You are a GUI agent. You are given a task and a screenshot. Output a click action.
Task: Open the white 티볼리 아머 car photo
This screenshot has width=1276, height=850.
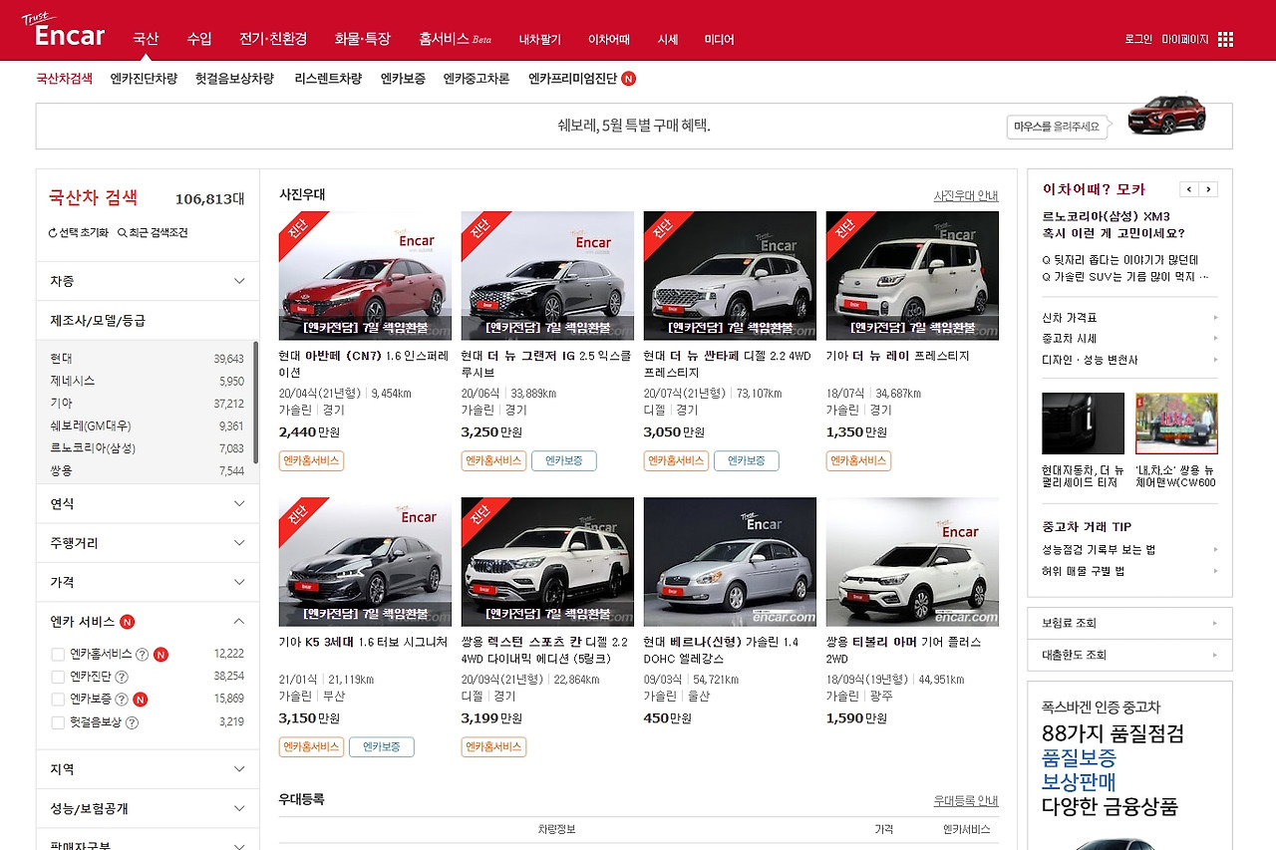click(x=912, y=562)
